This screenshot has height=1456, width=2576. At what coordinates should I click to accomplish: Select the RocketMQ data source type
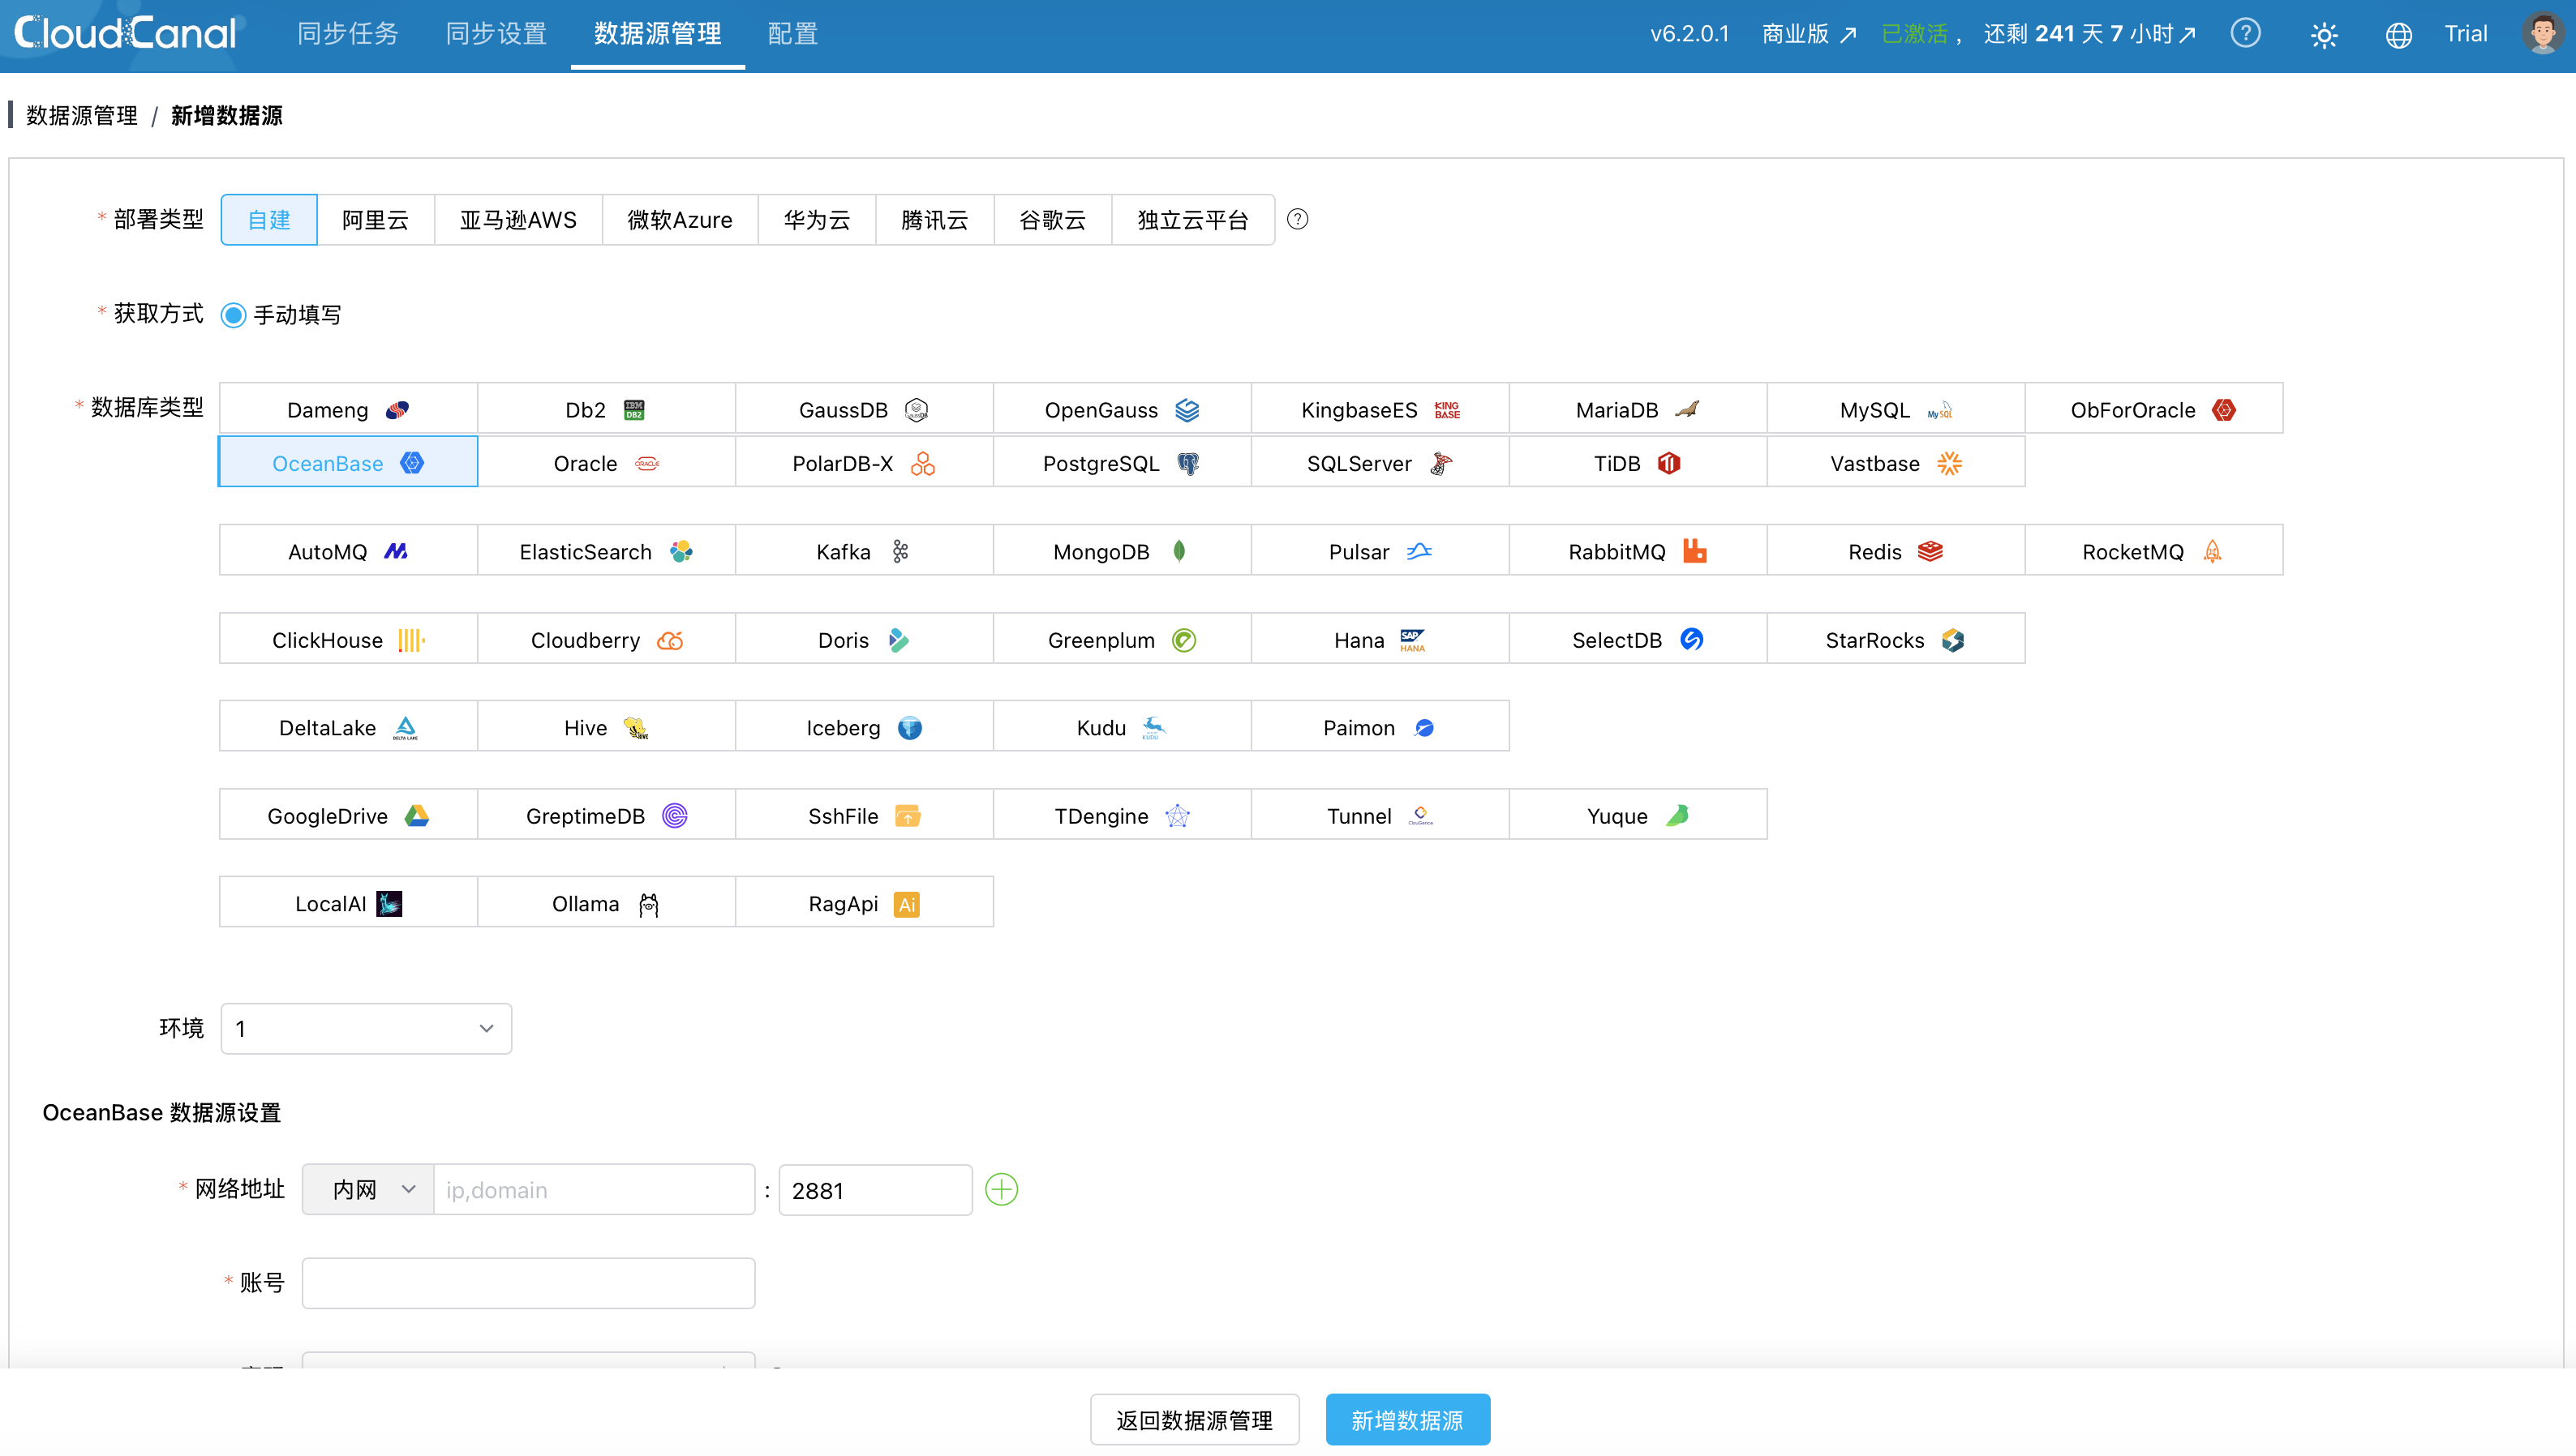click(2155, 551)
